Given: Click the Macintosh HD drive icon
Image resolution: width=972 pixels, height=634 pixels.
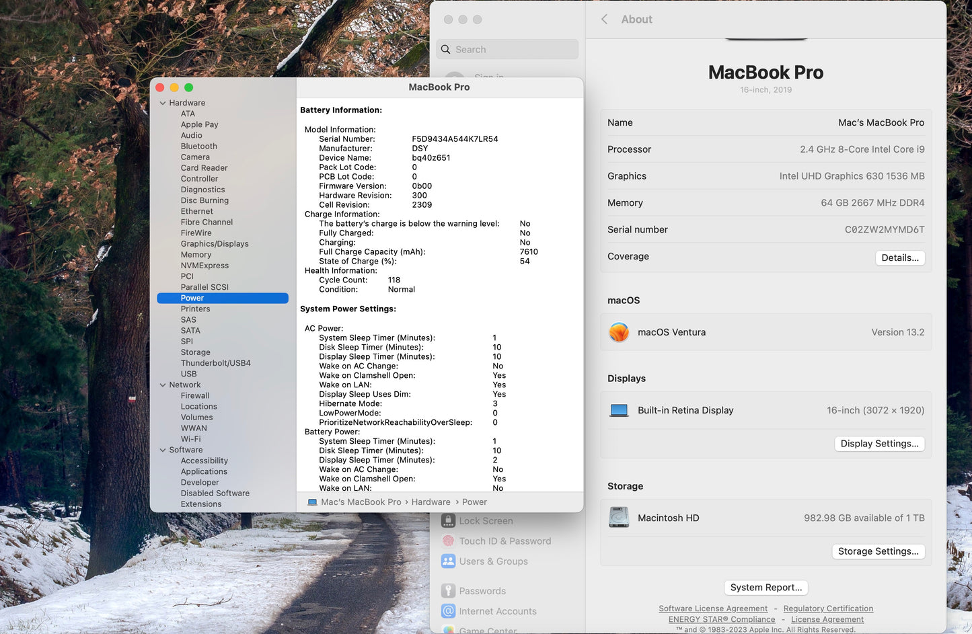Looking at the screenshot, I should coord(618,516).
